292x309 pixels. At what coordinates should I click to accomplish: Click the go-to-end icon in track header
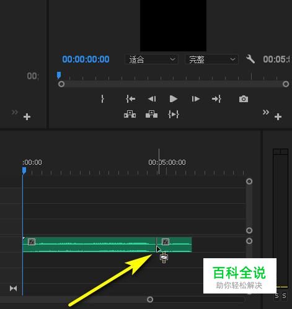pyautogui.click(x=13, y=289)
